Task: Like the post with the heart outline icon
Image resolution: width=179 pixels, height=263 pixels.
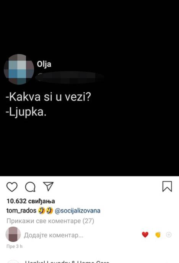Action: [12, 187]
